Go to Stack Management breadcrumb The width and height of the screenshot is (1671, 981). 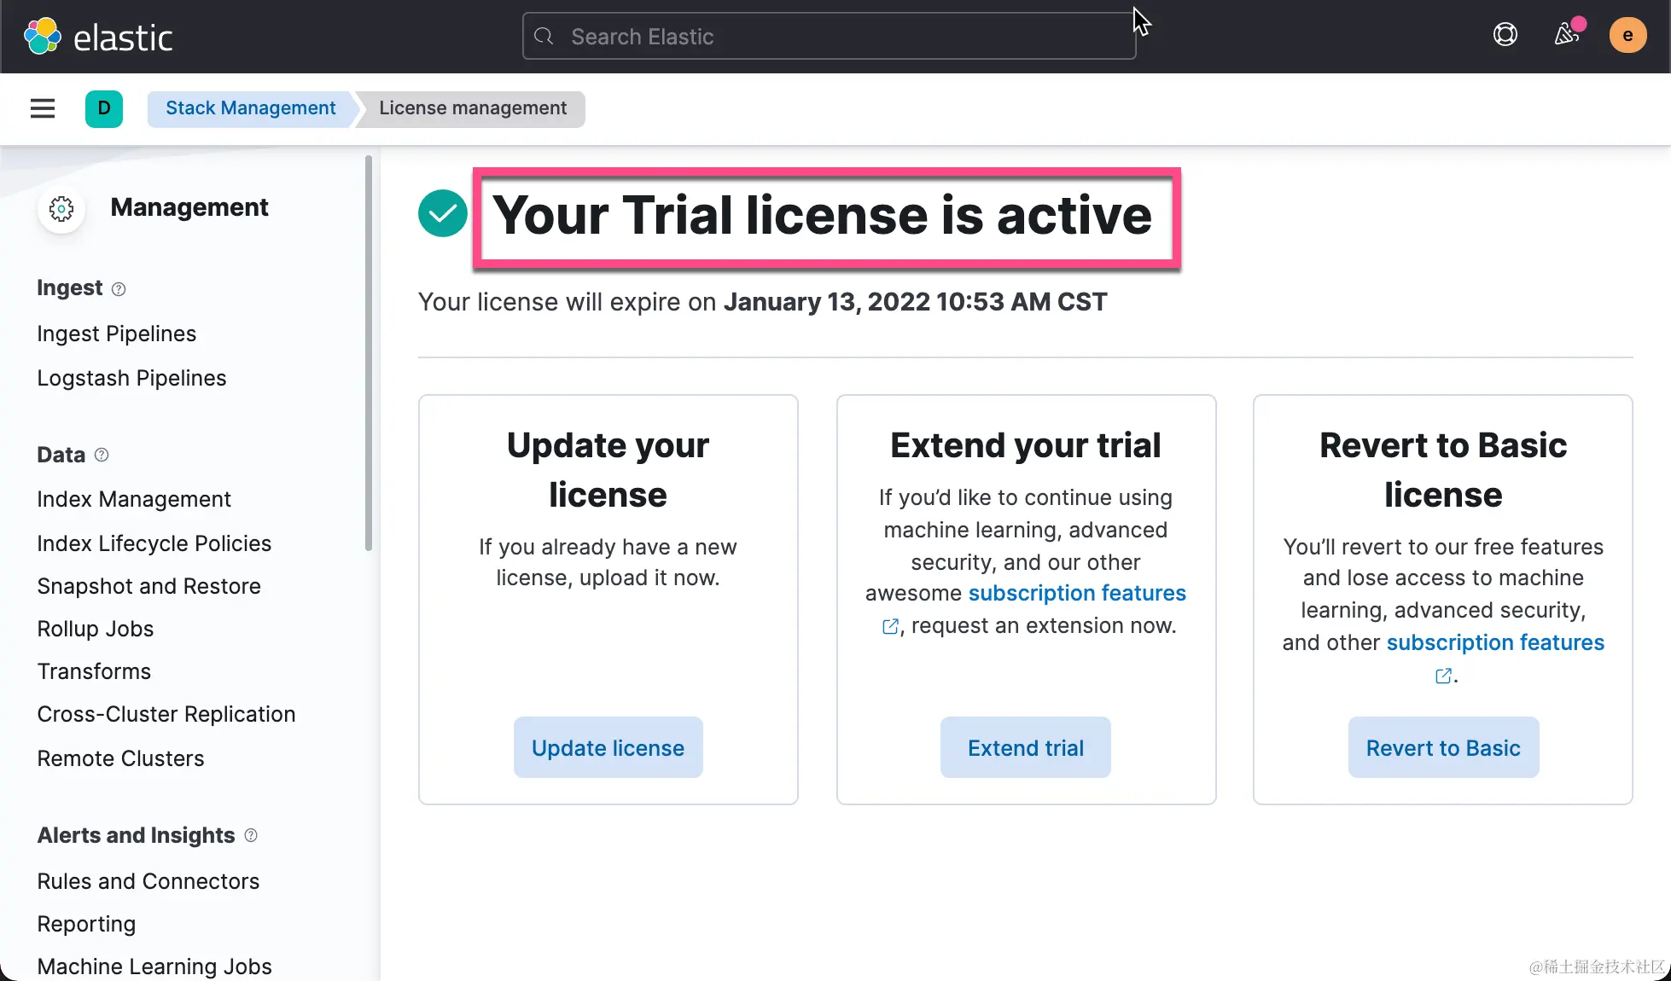pyautogui.click(x=250, y=108)
